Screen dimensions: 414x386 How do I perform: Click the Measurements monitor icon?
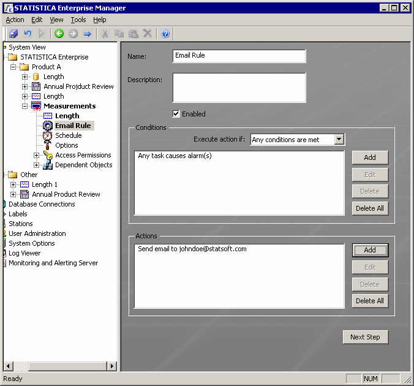36,106
